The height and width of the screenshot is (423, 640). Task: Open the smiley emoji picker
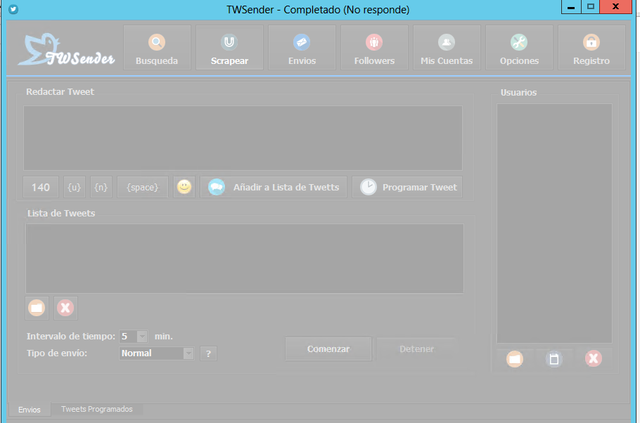[x=184, y=187]
